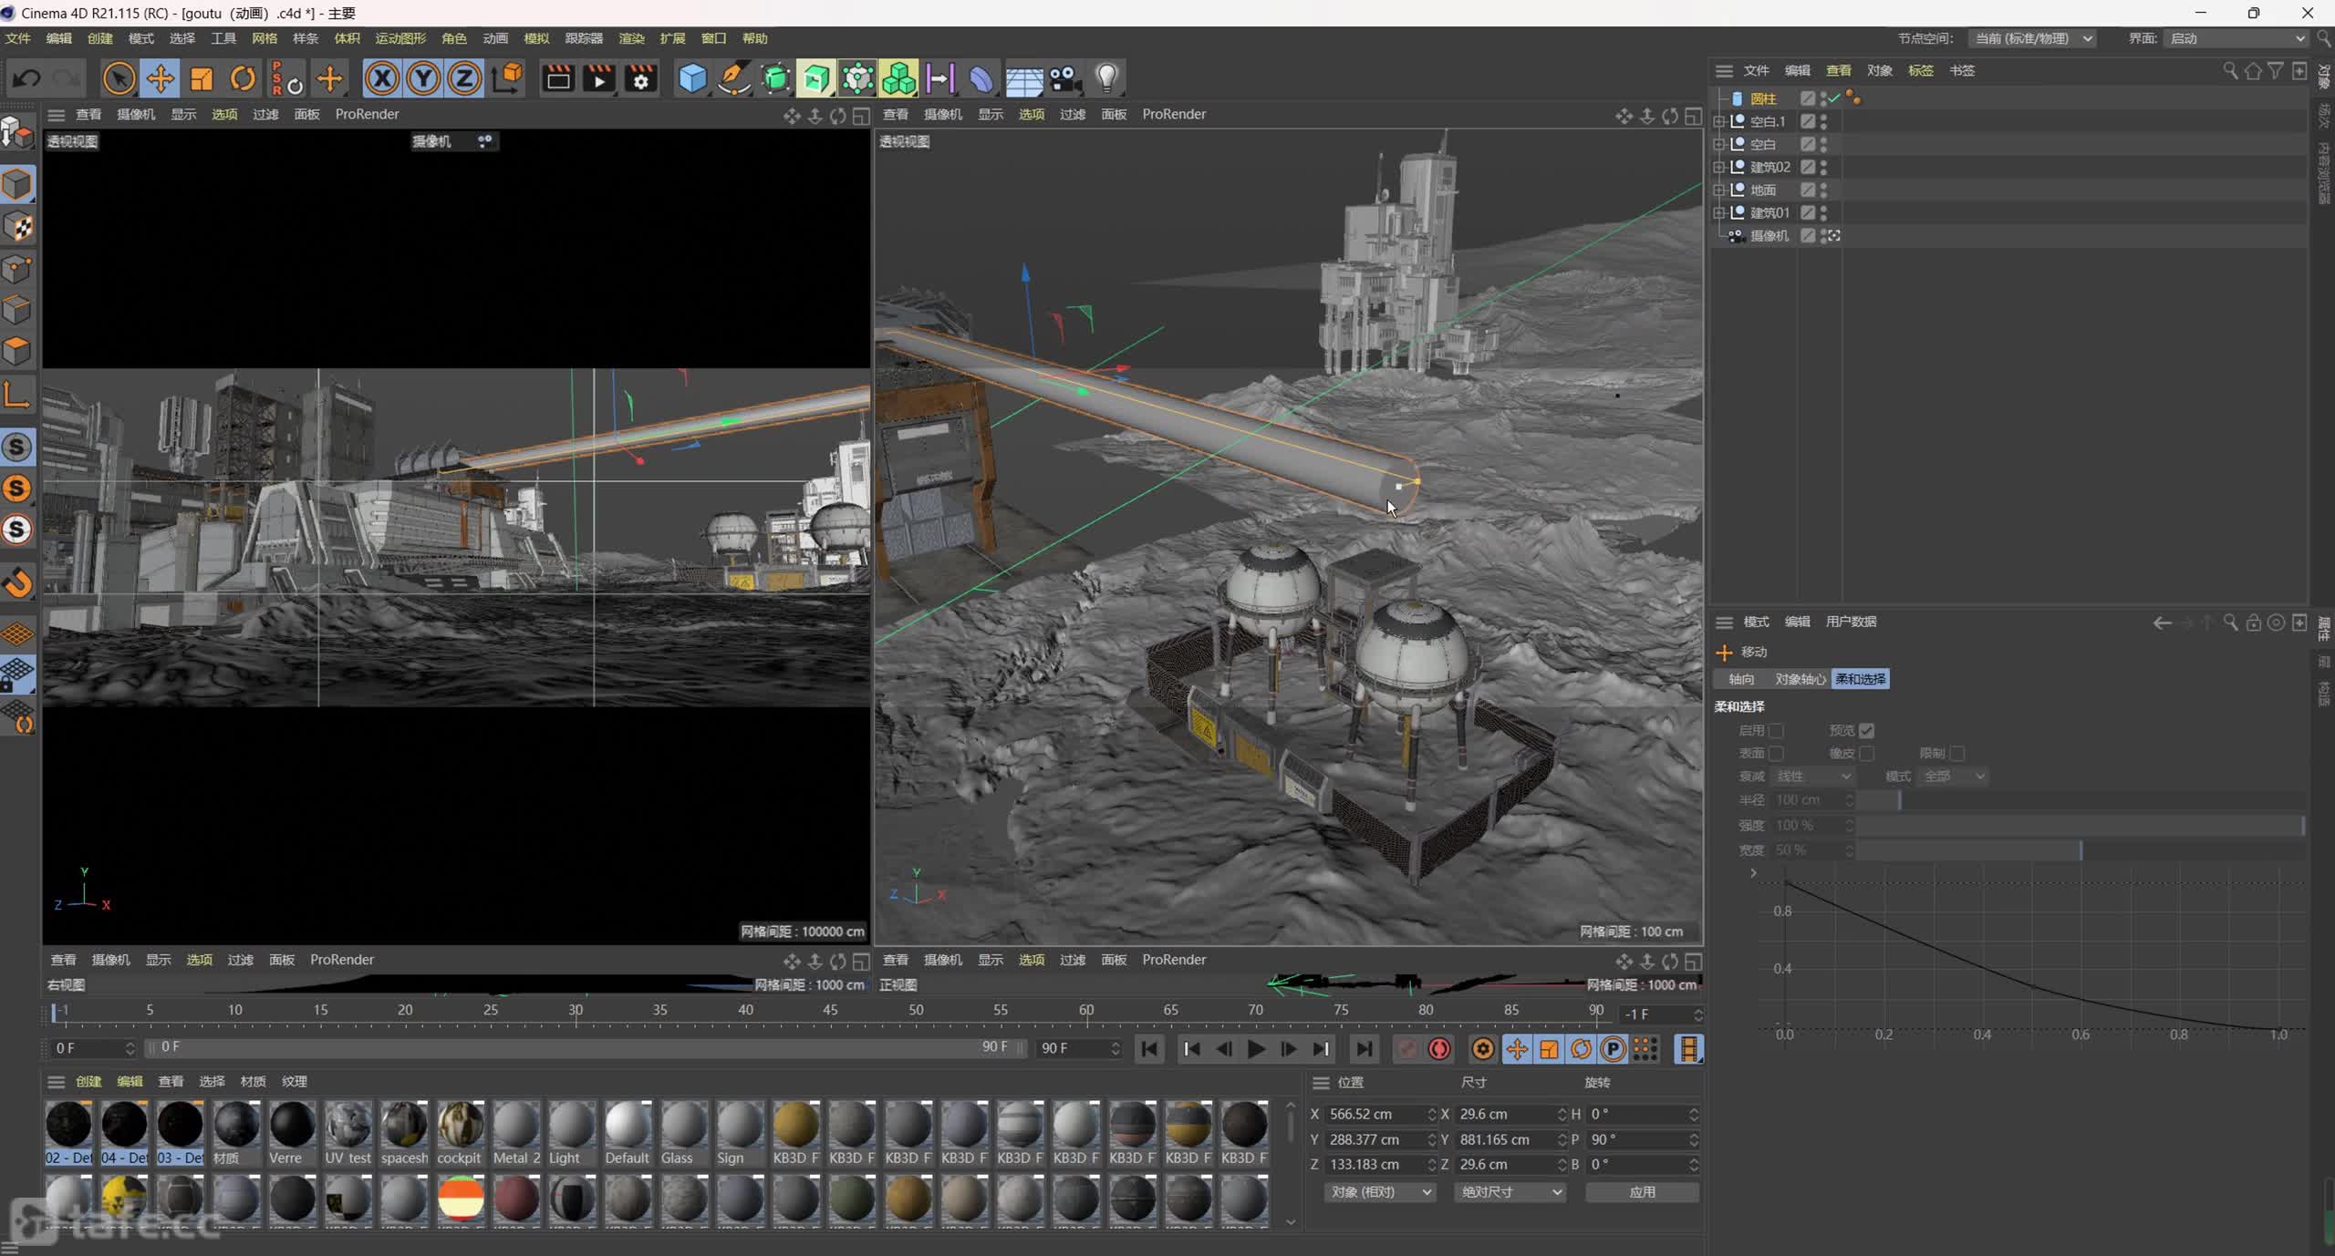The height and width of the screenshot is (1256, 2335).
Task: Click the Enable Snap magnet icon
Action: click(17, 582)
